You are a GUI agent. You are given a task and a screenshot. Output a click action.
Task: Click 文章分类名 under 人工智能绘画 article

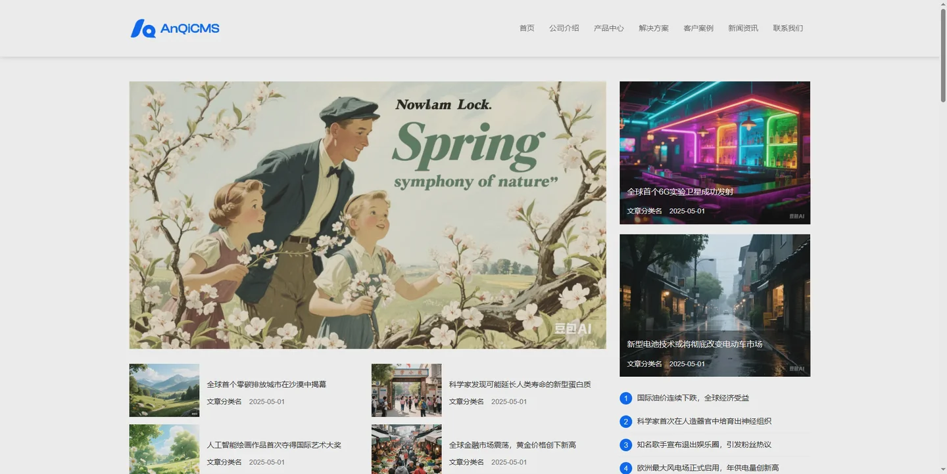click(x=224, y=462)
